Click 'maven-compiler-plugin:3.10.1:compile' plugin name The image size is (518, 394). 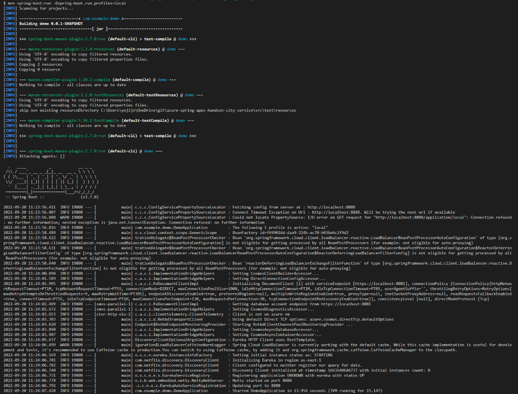(69, 80)
